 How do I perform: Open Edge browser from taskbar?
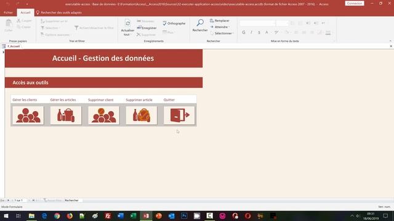[44, 215]
